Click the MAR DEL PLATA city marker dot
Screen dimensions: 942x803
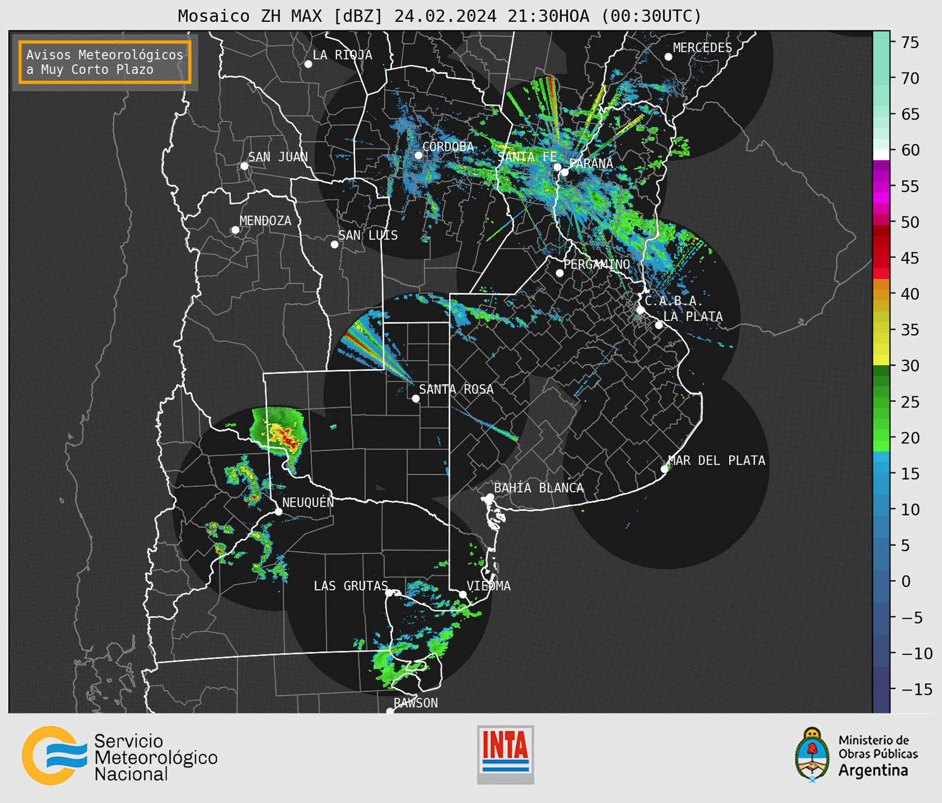(x=664, y=469)
